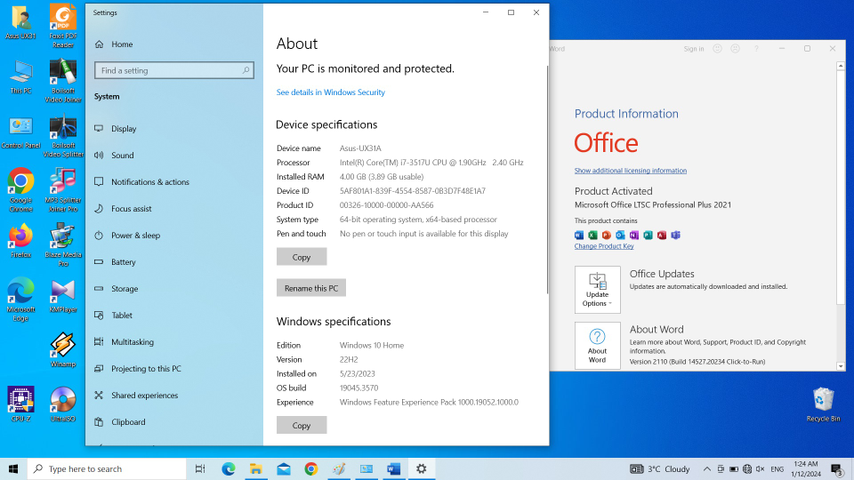This screenshot has height=480, width=854.
Task: Launch Google Chrome desktop shortcut
Action: 20,189
